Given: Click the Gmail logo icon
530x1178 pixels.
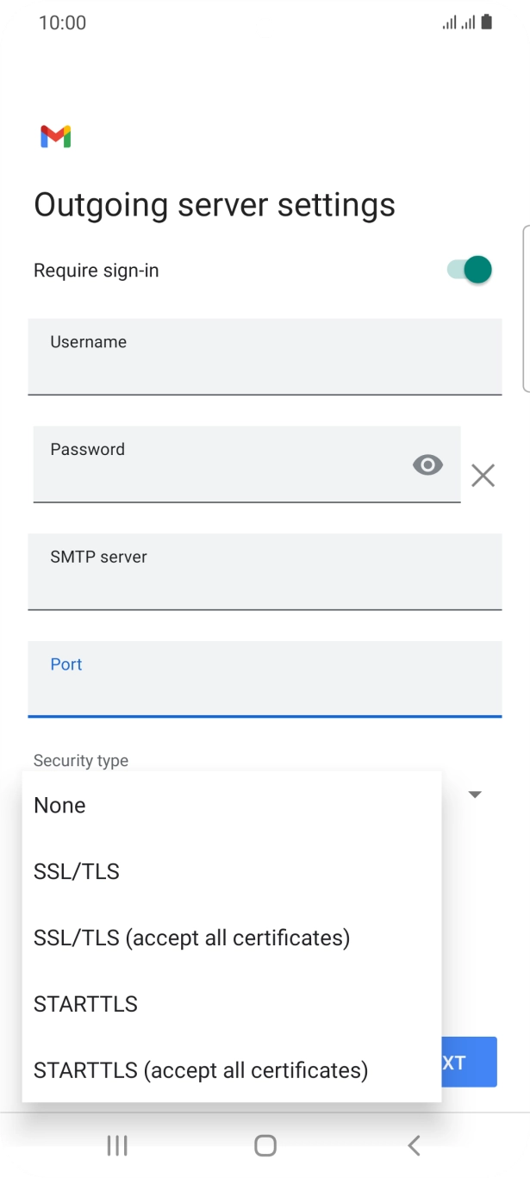Looking at the screenshot, I should (x=55, y=135).
